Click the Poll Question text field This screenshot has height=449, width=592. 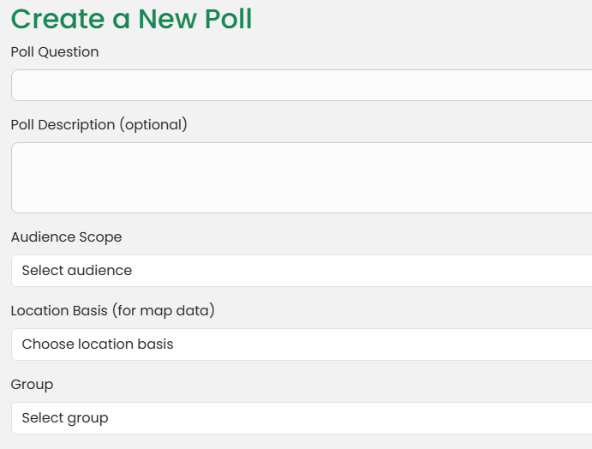pos(302,86)
